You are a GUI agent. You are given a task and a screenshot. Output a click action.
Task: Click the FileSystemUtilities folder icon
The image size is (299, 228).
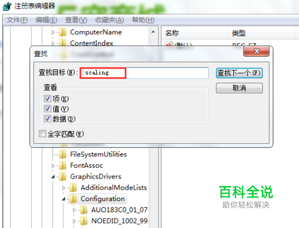coord(63,155)
